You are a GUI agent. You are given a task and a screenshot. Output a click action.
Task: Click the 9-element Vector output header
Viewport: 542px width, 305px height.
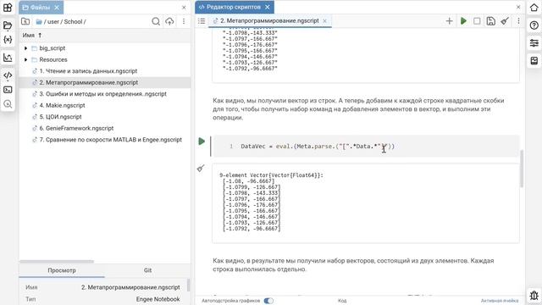pyautogui.click(x=271, y=175)
